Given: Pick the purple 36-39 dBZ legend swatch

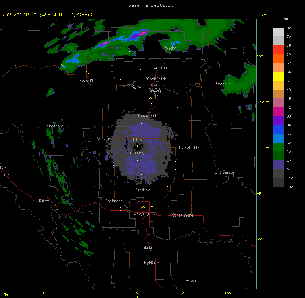Looking at the screenshot, I should [278, 121].
